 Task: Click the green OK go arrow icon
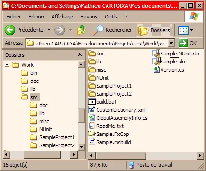click(x=183, y=43)
